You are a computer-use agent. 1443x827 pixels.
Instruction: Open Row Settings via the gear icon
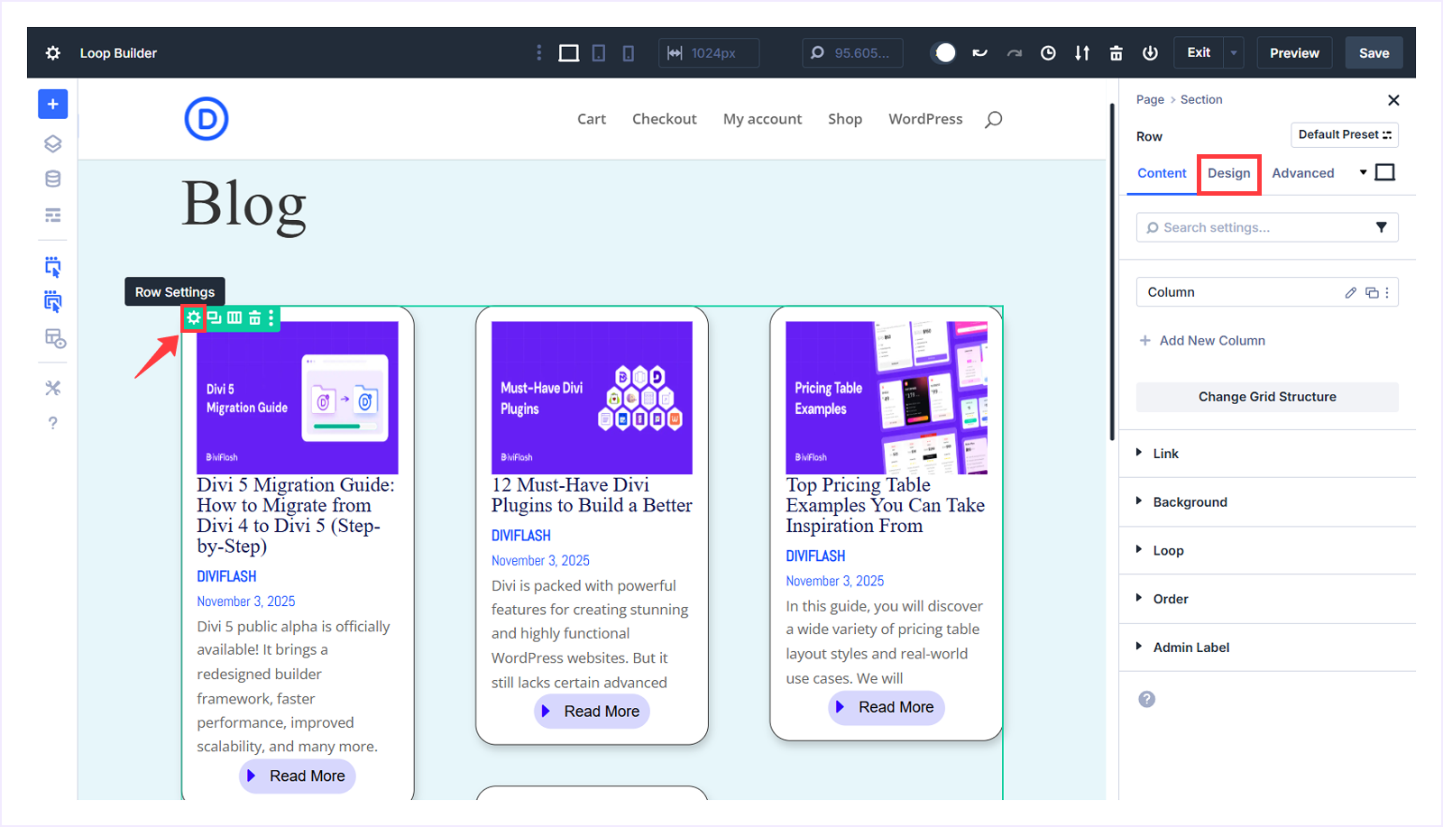pyautogui.click(x=194, y=317)
